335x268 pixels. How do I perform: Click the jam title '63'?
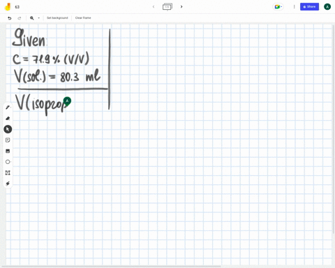[x=17, y=7]
